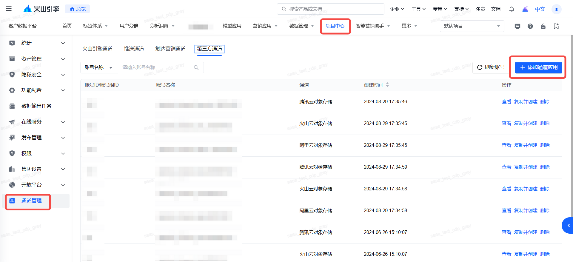573x262 pixels.
Task: Open the 数据管理 navigation dropdown
Action: [x=302, y=26]
